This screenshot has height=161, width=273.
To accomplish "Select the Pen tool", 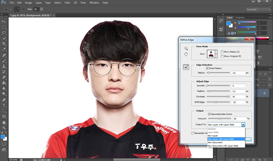I will pos(4,100).
